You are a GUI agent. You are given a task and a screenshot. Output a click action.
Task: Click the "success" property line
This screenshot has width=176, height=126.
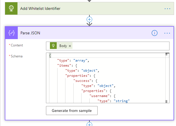click(x=85, y=81)
